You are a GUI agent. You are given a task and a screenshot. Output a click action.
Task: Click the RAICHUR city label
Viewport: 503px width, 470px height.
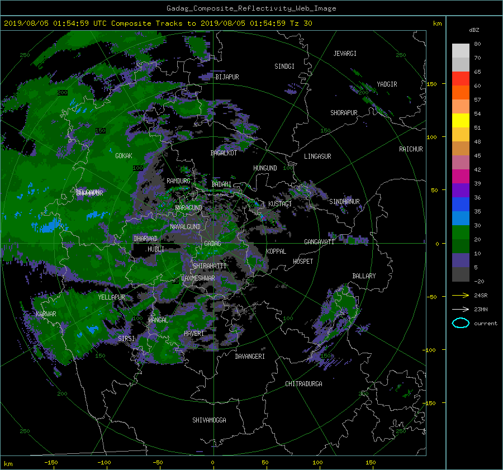click(411, 149)
